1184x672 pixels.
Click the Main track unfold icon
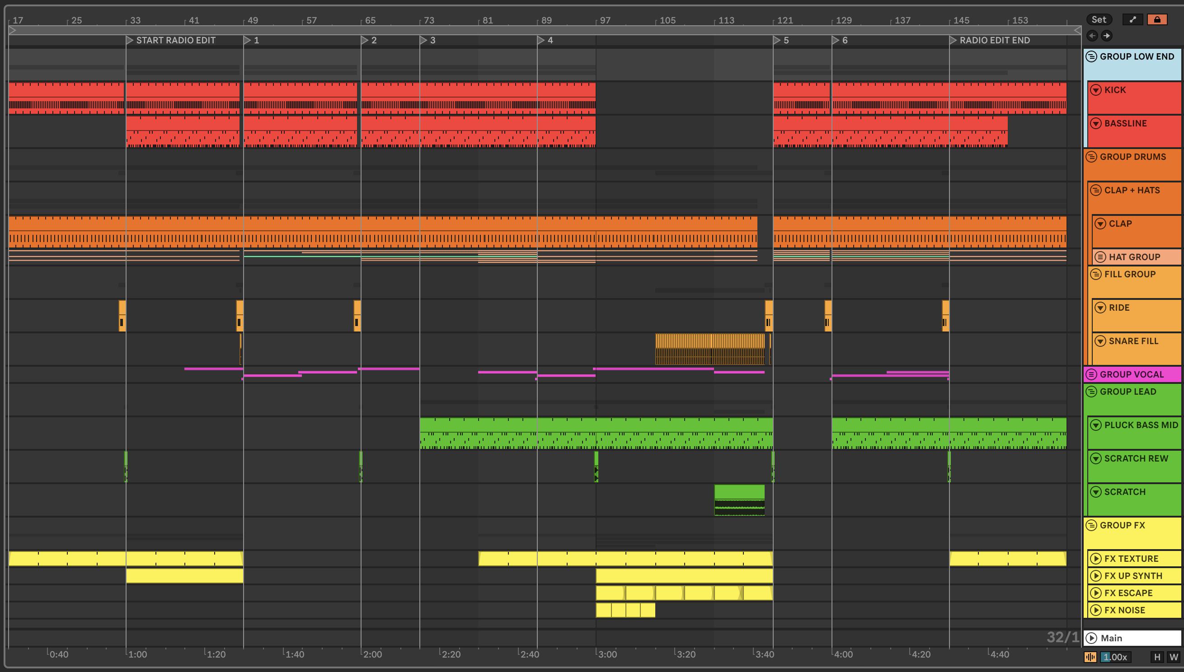[x=1091, y=638]
